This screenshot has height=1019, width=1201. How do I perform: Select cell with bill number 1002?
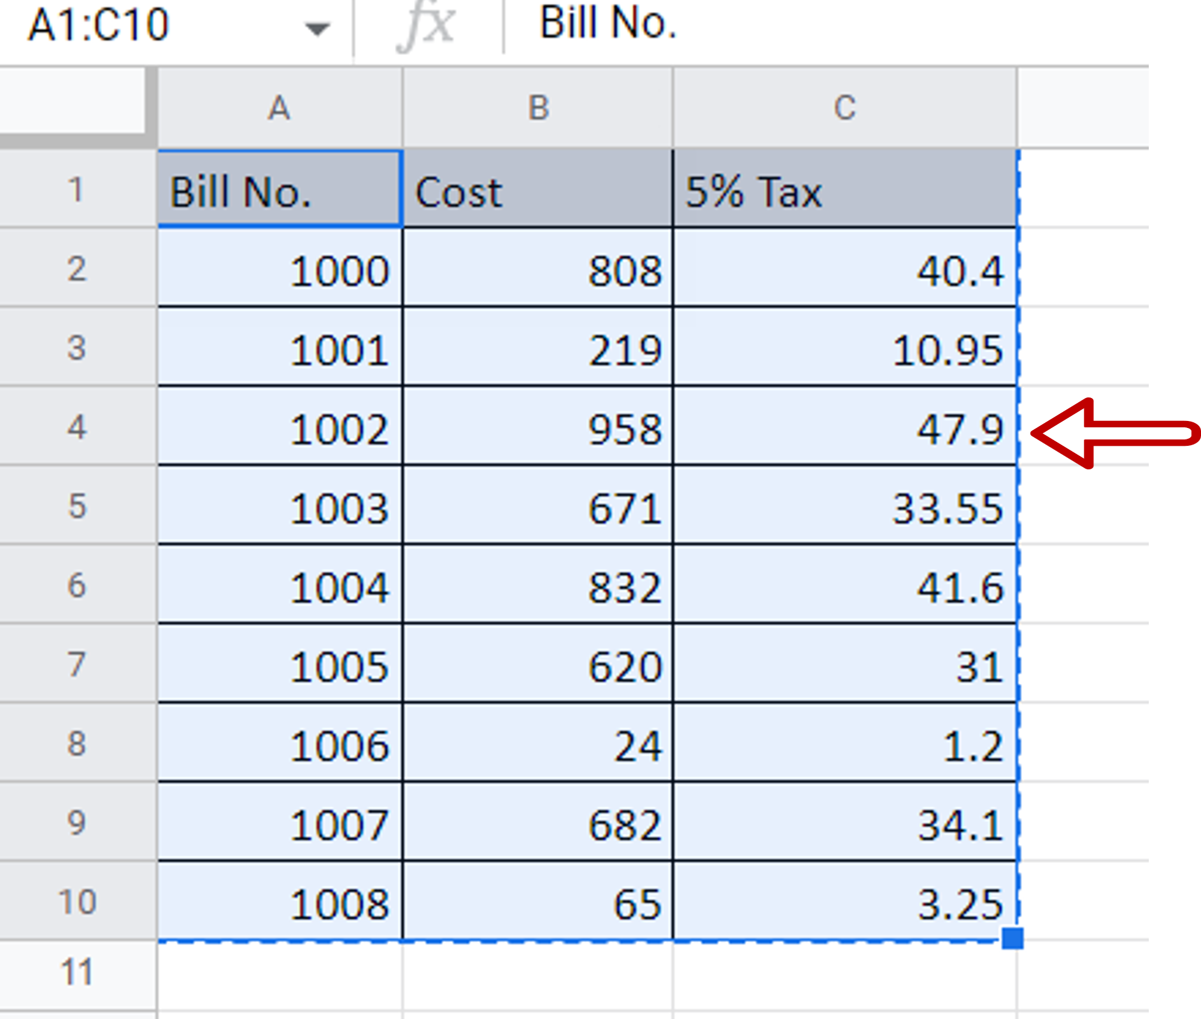pyautogui.click(x=280, y=426)
